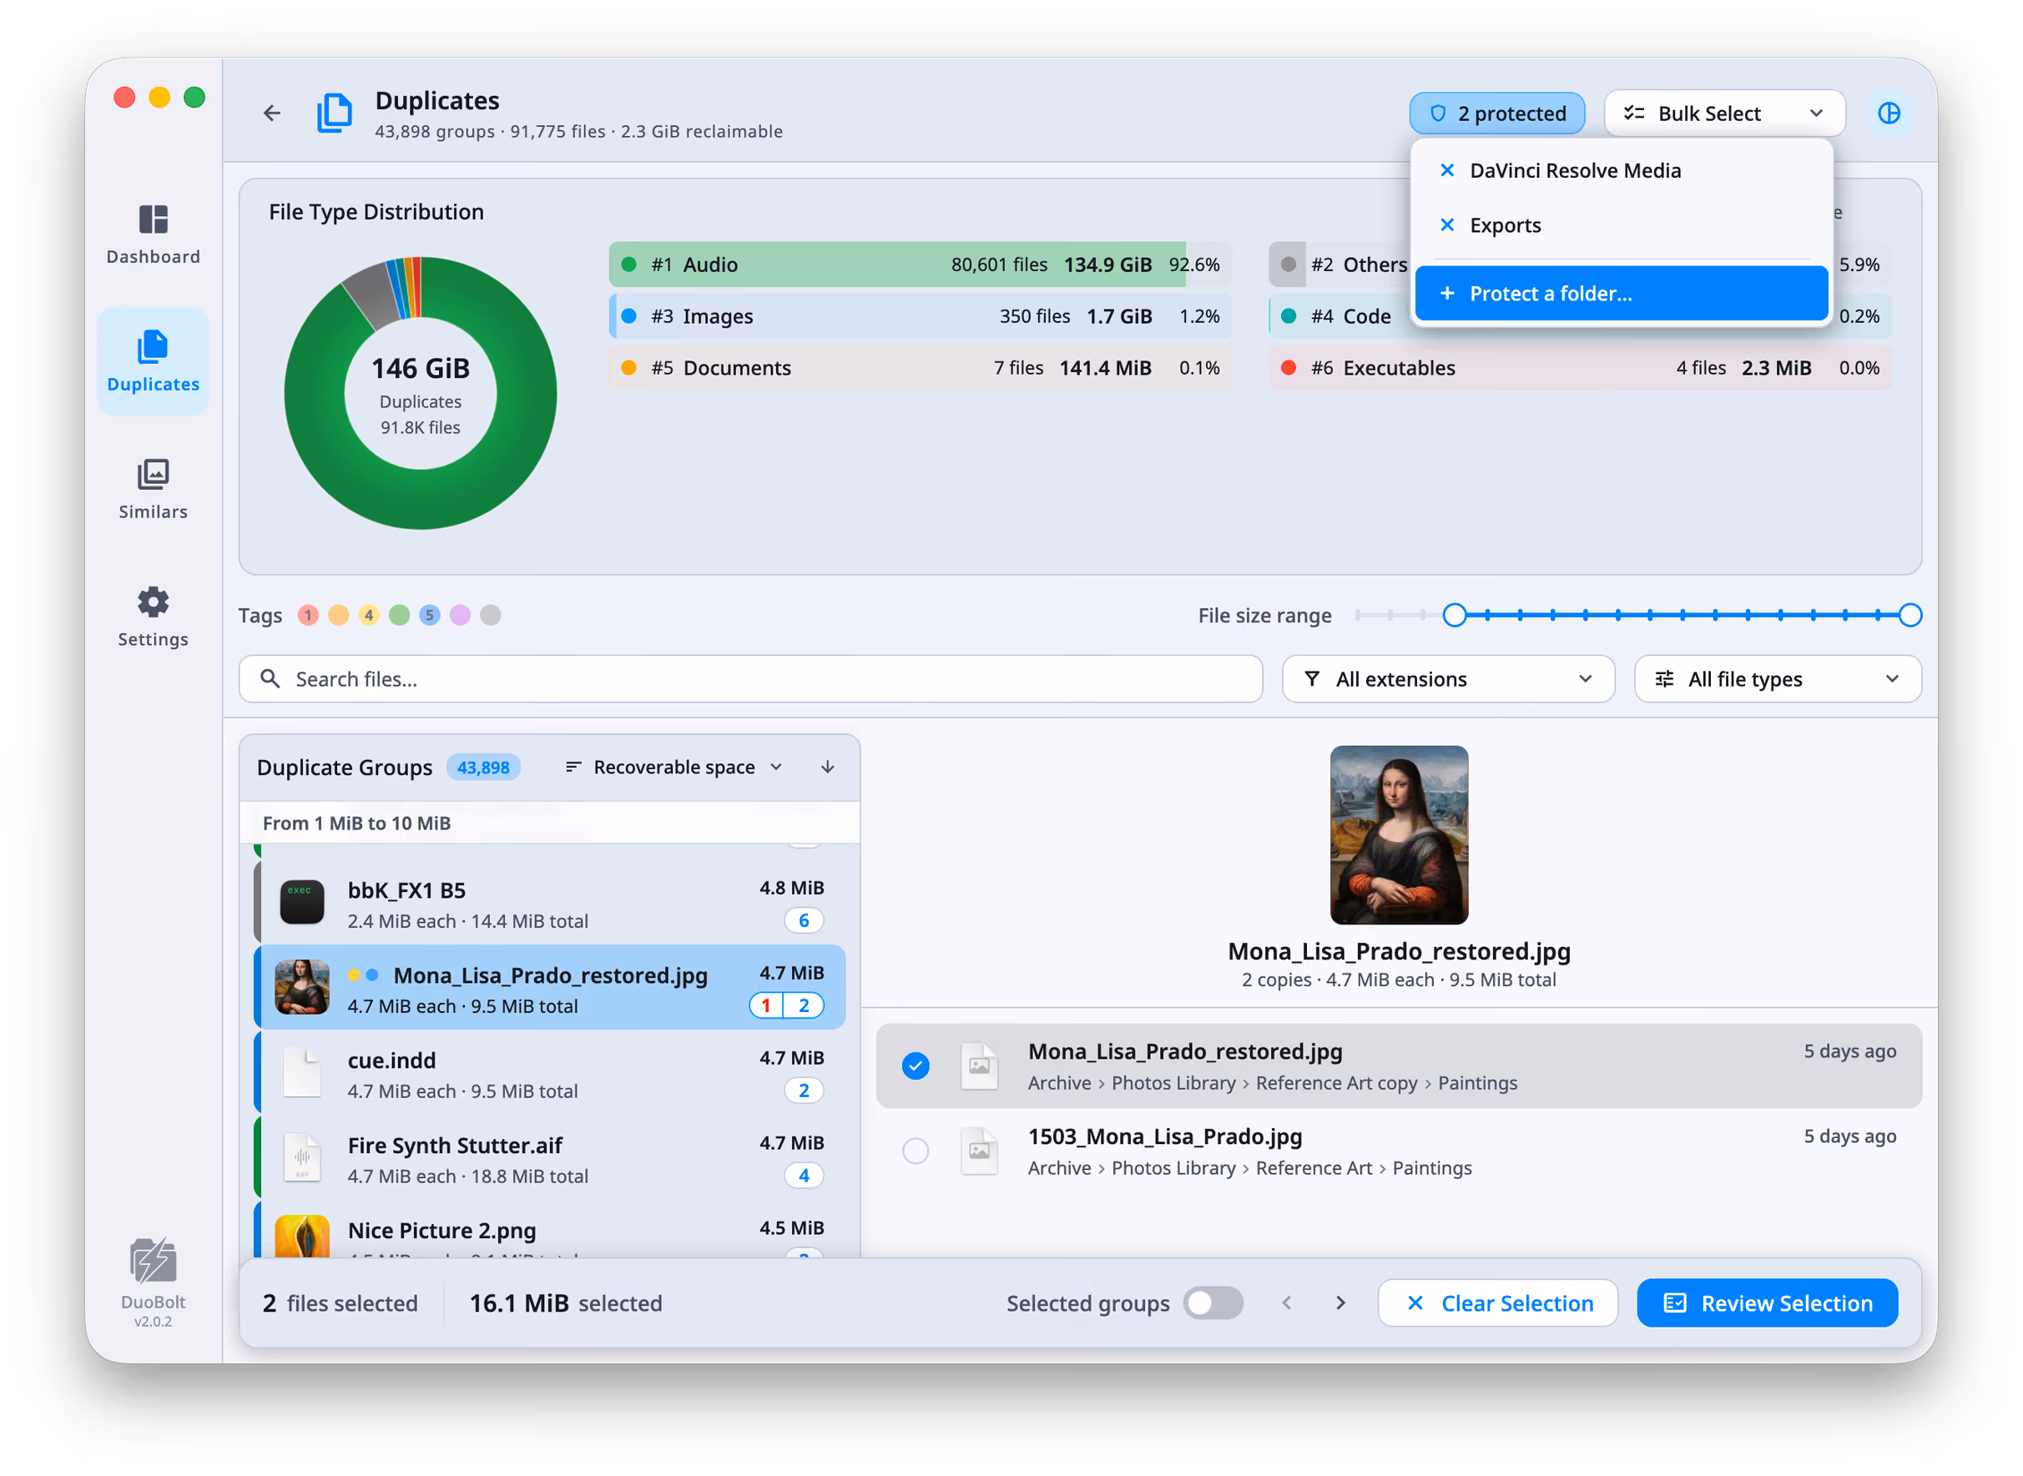This screenshot has width=2023, height=1476.
Task: Click the right handle of file size range
Action: coord(1911,616)
